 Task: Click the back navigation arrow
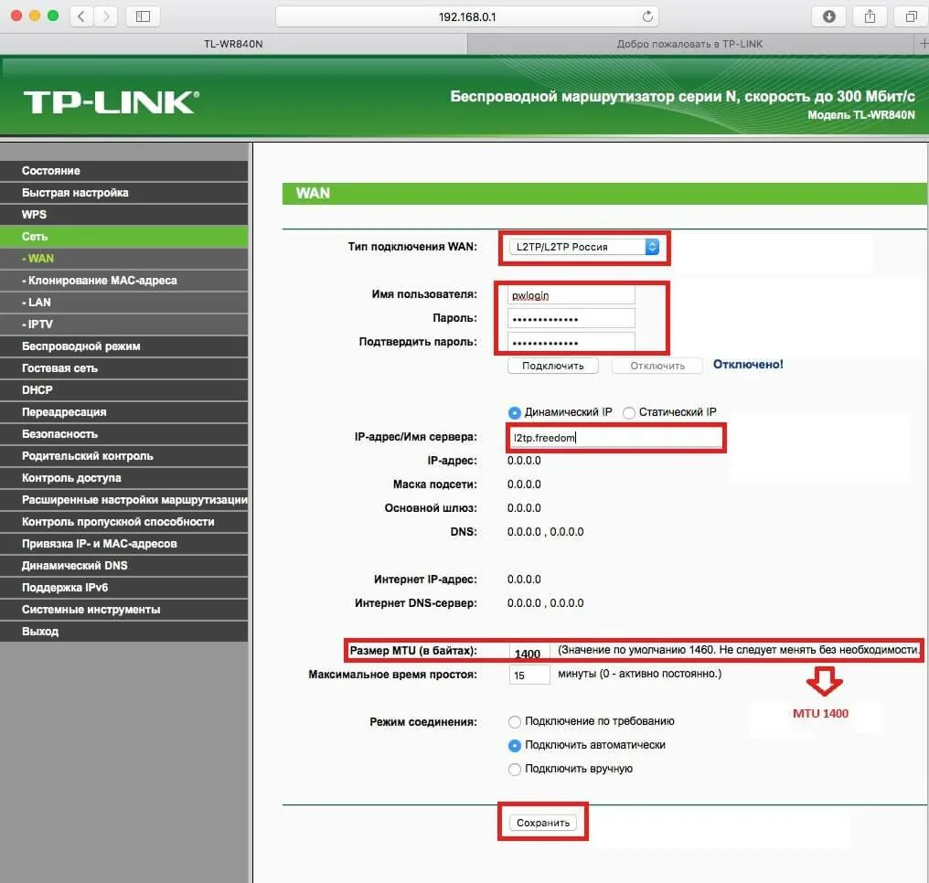pyautogui.click(x=80, y=16)
